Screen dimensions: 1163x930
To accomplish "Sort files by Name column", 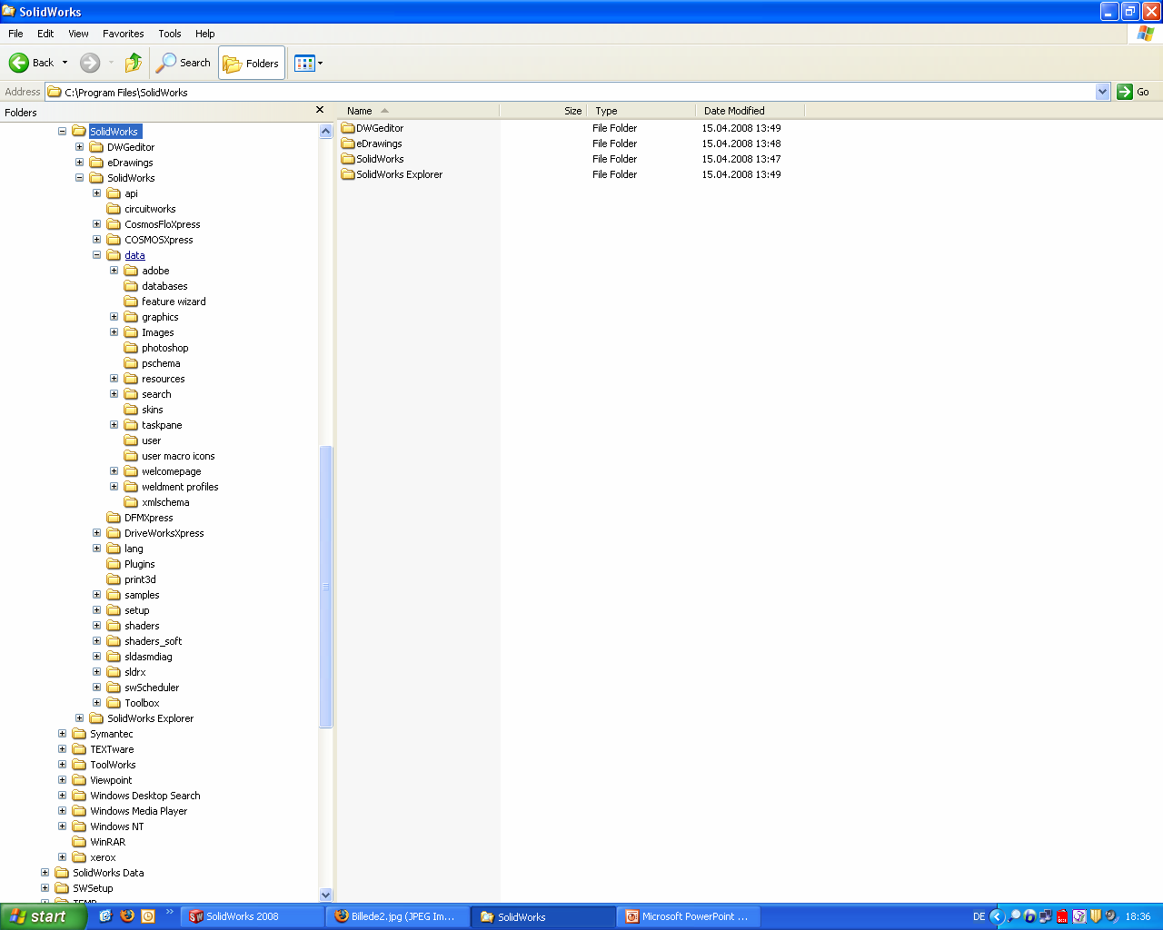I will 418,111.
